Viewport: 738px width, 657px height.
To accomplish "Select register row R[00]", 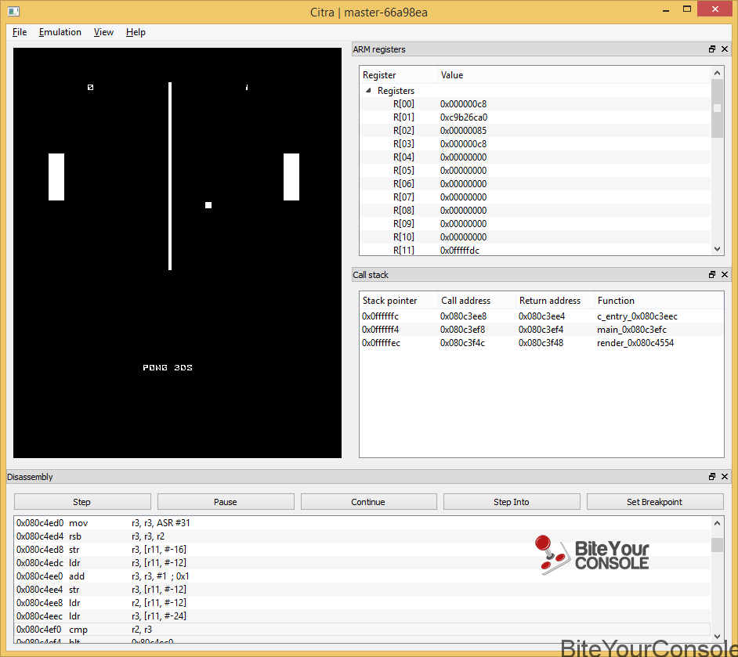I will coord(535,104).
